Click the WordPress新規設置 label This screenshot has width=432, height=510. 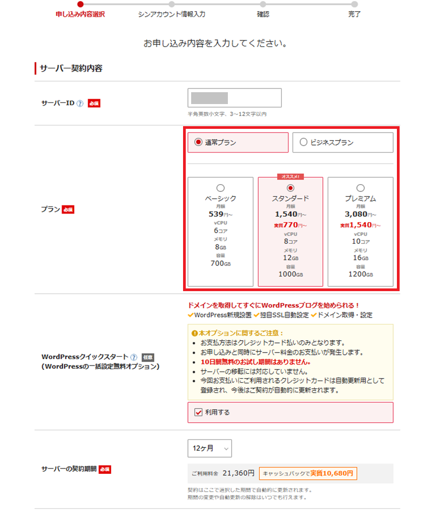[223, 315]
